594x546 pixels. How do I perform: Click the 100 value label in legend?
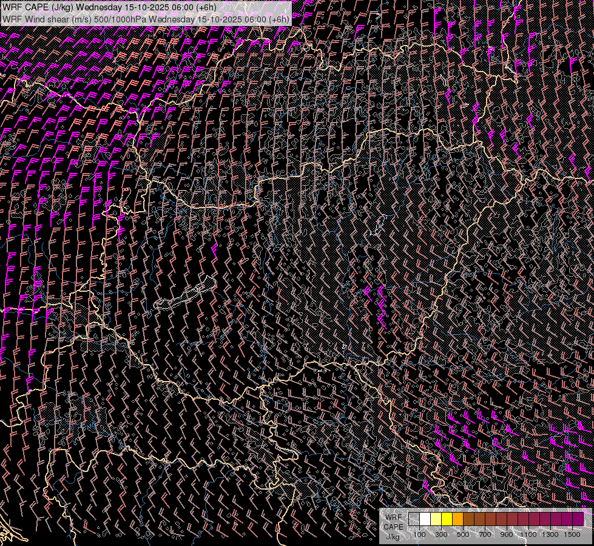point(419,534)
